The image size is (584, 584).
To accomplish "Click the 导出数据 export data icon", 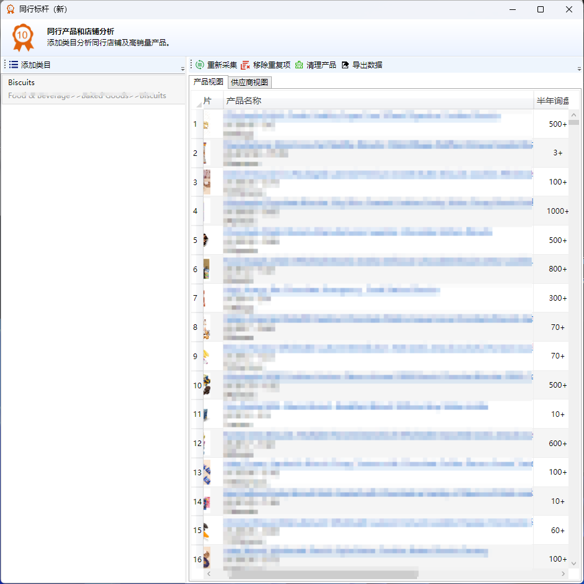I will (345, 65).
